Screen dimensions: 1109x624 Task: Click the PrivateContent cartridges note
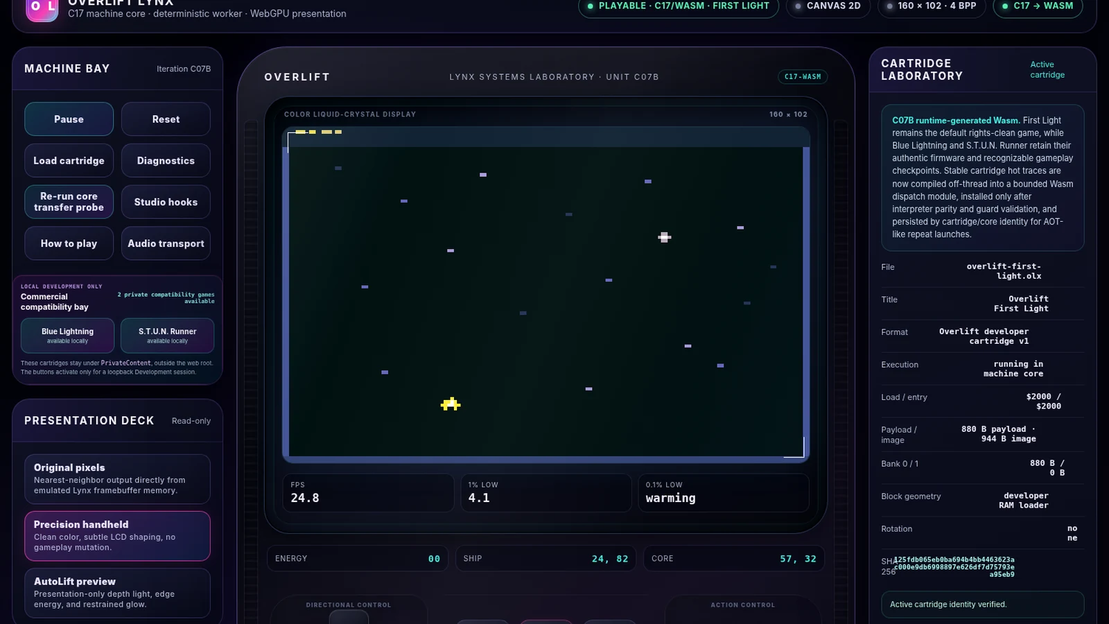pos(117,367)
